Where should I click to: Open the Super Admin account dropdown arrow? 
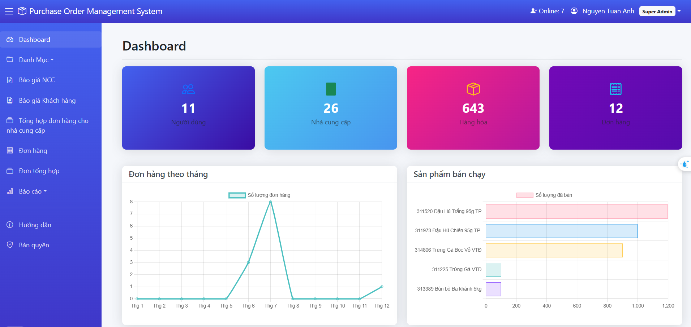click(x=679, y=11)
